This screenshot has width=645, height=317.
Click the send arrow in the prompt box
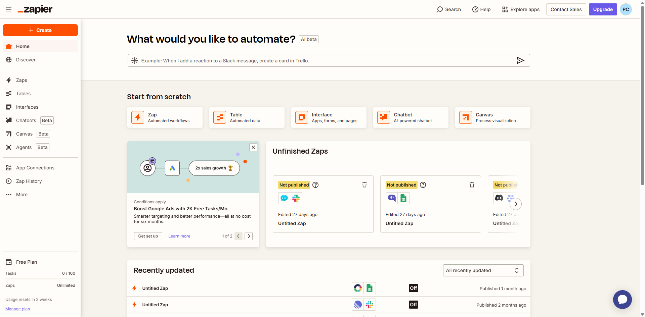click(x=520, y=60)
